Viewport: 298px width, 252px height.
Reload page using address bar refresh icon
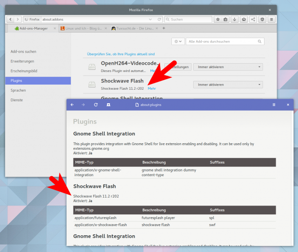click(x=159, y=20)
